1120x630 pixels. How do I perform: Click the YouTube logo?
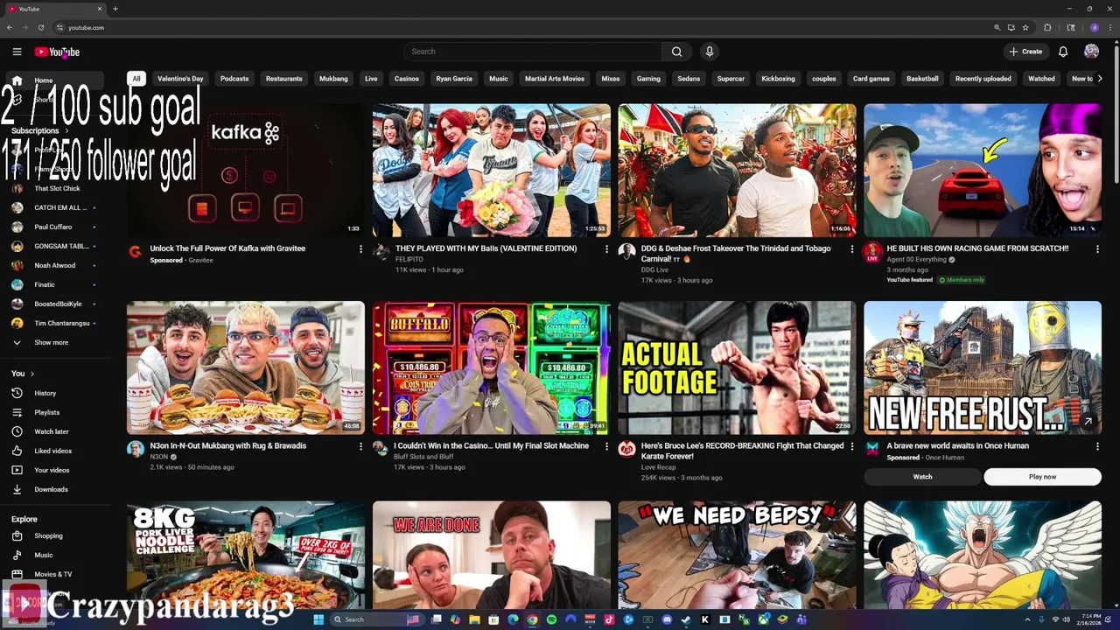[x=57, y=52]
